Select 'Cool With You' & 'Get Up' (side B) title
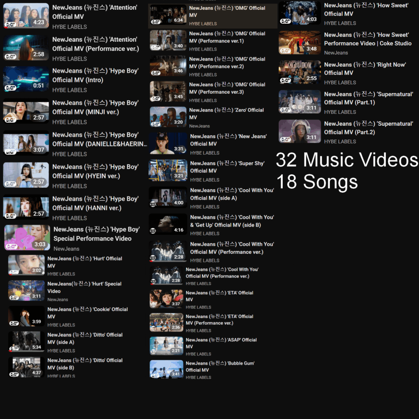 point(232,221)
